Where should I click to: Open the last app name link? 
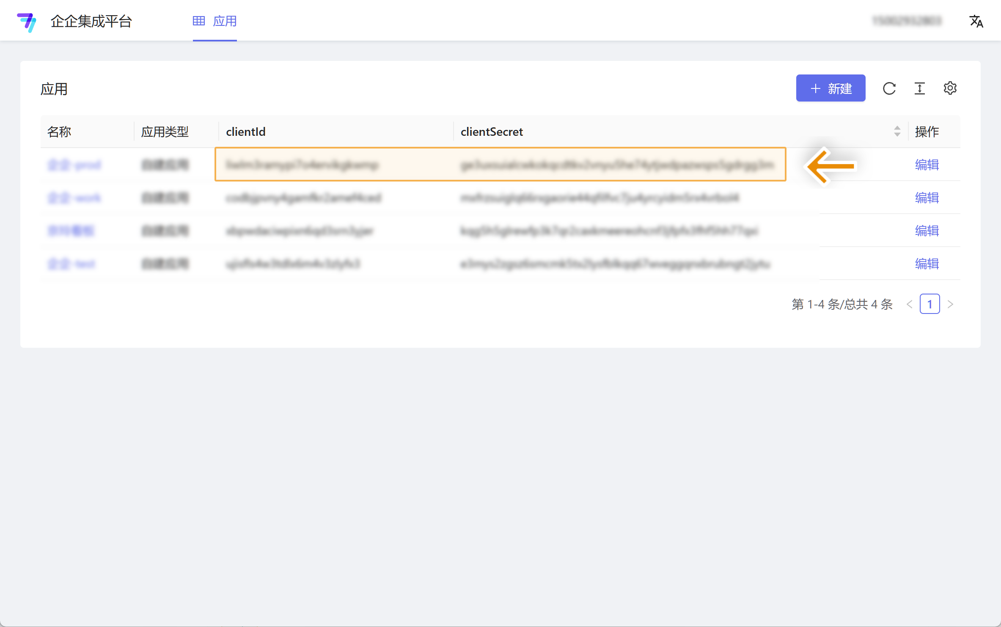point(71,264)
